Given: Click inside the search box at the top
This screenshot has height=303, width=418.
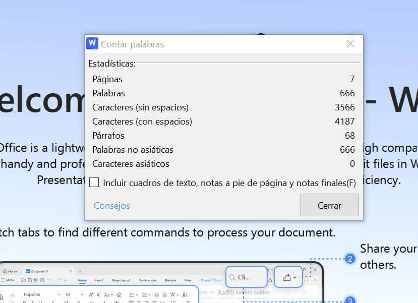Looking at the screenshot, I should pyautogui.click(x=247, y=277).
